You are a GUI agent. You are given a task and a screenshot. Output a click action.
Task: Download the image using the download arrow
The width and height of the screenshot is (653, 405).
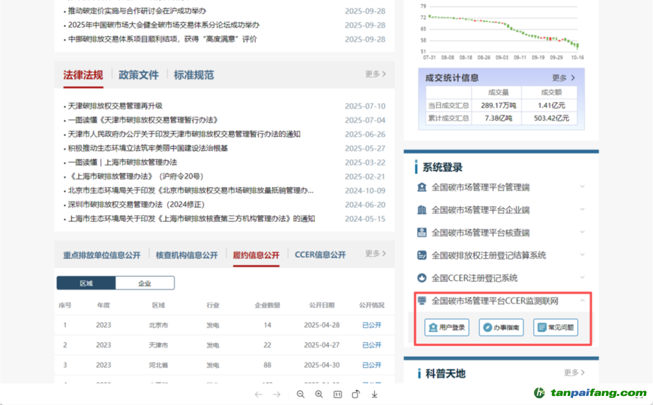[374, 394]
